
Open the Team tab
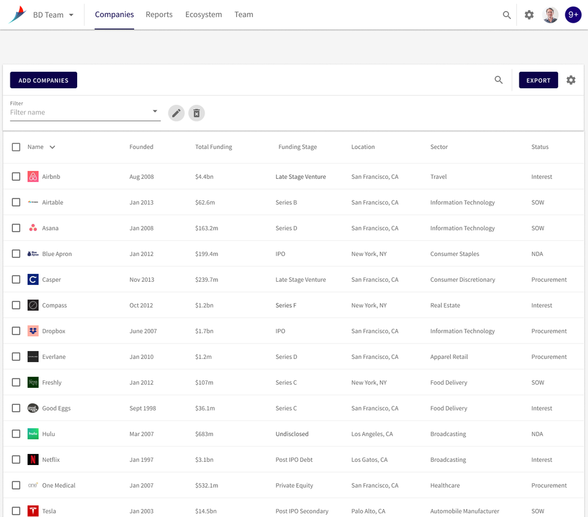click(244, 15)
